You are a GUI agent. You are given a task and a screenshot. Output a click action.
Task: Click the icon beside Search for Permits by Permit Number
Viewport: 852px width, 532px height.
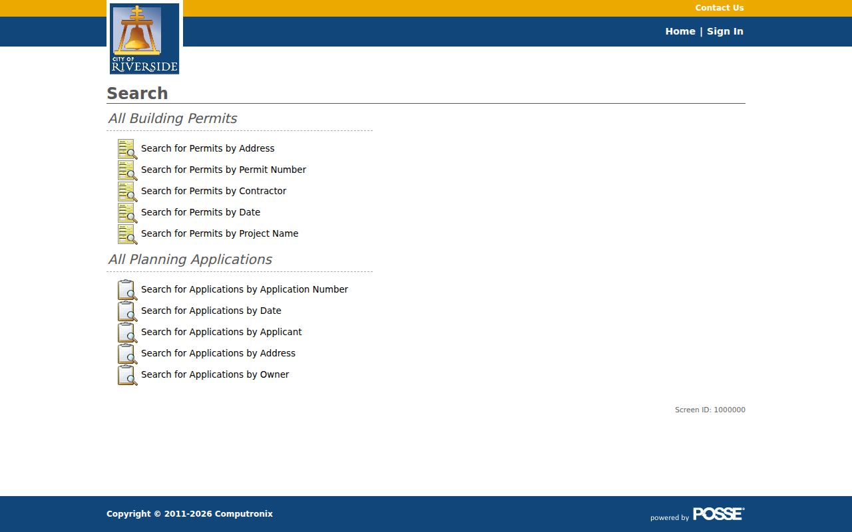[128, 170]
